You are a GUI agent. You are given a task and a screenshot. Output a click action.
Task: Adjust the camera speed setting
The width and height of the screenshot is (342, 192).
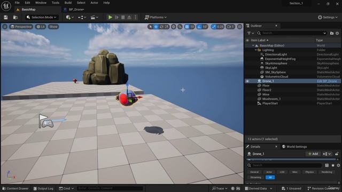(x=230, y=27)
